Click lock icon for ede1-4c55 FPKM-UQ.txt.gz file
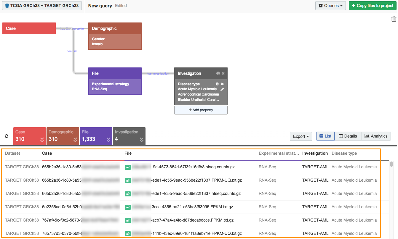 [128, 180]
